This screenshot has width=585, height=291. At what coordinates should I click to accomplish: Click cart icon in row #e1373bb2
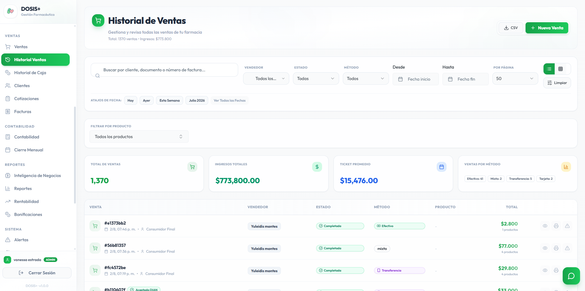pyautogui.click(x=95, y=226)
